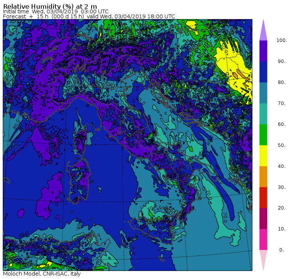Click the 80-90 dark blue legend swatch

click(x=263, y=72)
